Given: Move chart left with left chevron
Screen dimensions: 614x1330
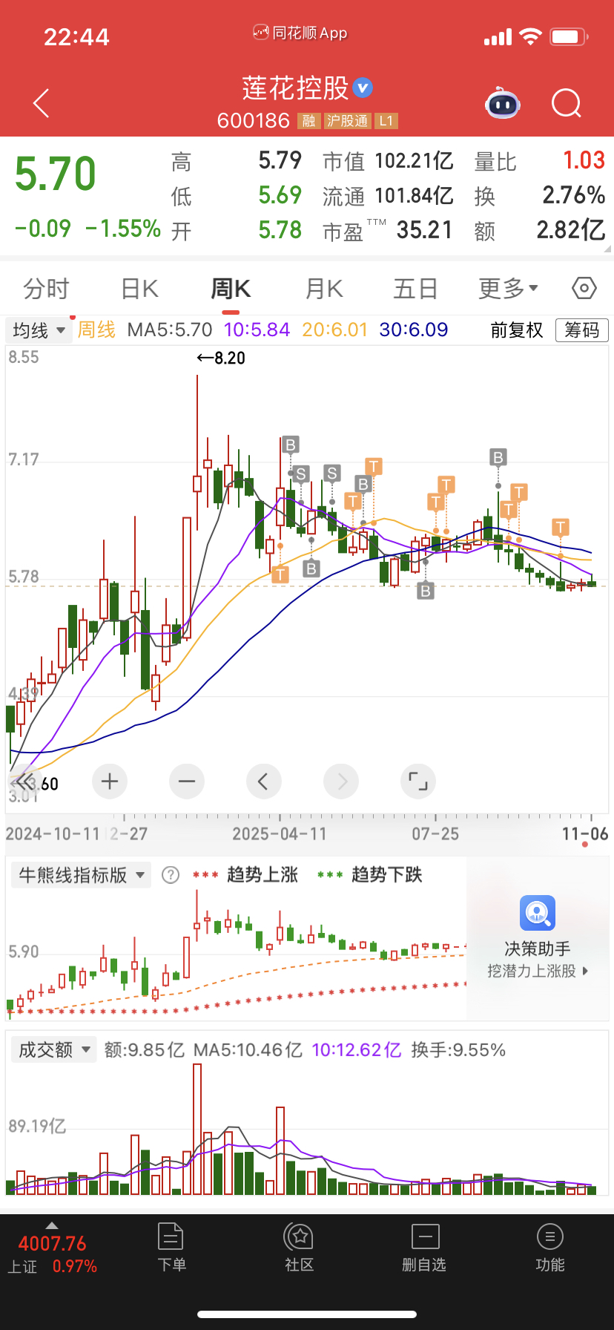Looking at the screenshot, I should (264, 781).
